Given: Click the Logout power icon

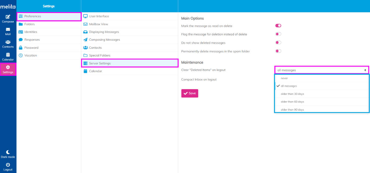Looking at the screenshot, I should pos(8,167).
